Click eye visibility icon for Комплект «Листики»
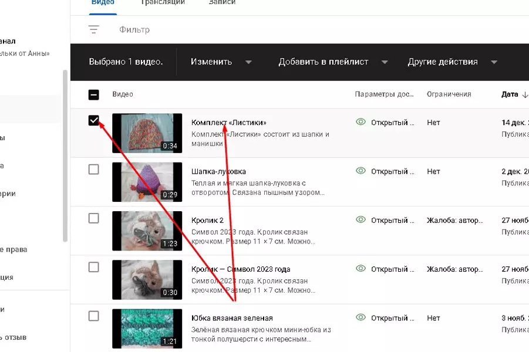Screen dimensions: 529x352 pos(360,121)
